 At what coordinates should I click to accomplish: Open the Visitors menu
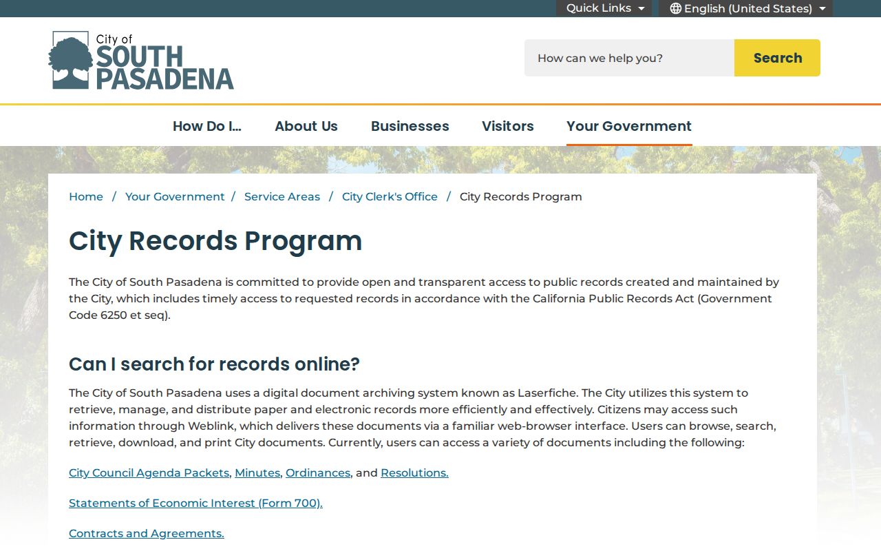(x=508, y=126)
